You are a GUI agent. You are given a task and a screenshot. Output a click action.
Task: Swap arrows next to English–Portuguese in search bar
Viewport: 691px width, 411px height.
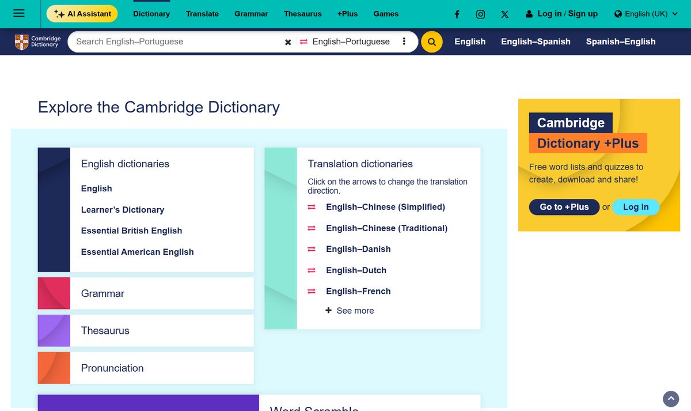tap(304, 42)
